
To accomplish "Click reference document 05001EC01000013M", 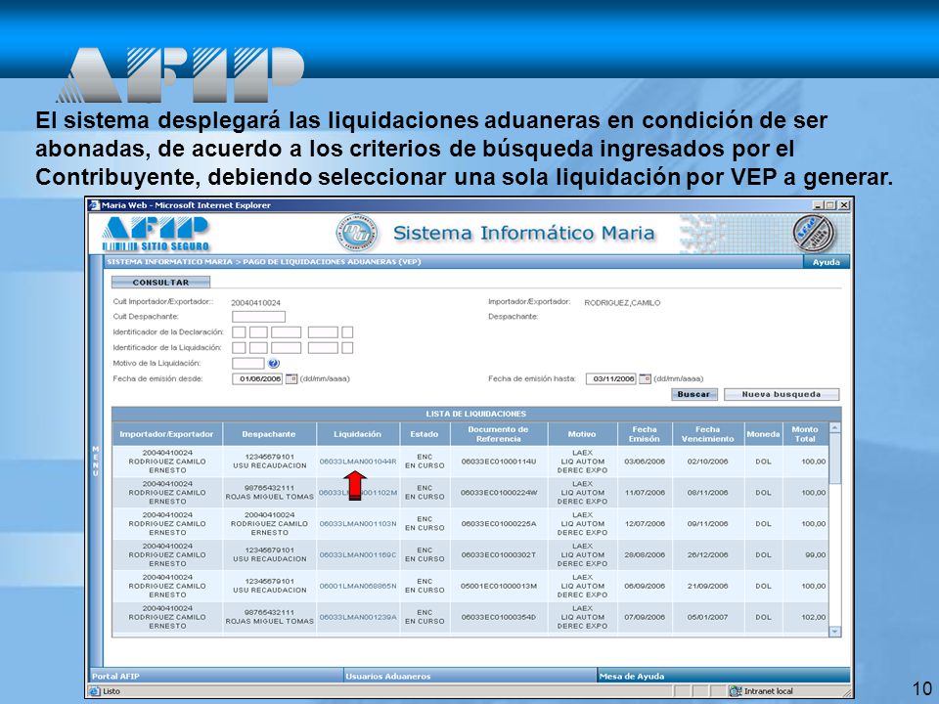I will (498, 586).
